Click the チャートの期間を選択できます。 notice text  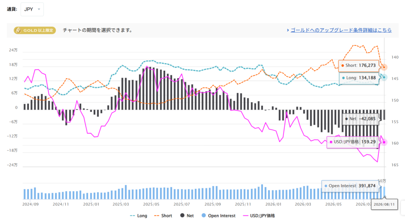click(98, 30)
